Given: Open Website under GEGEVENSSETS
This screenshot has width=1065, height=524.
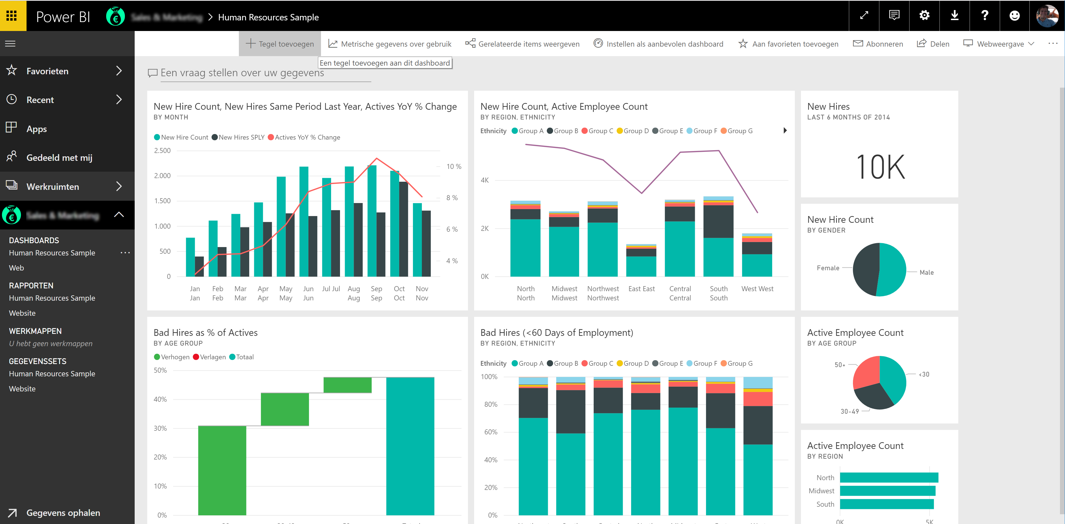Looking at the screenshot, I should point(22,389).
